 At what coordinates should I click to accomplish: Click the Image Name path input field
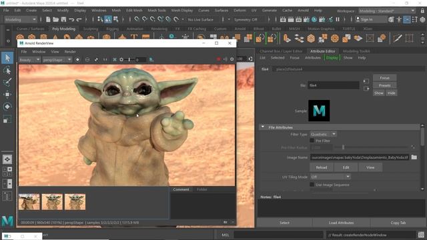(x=360, y=157)
